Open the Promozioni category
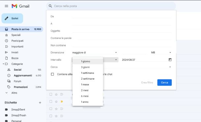 coord(21,87)
